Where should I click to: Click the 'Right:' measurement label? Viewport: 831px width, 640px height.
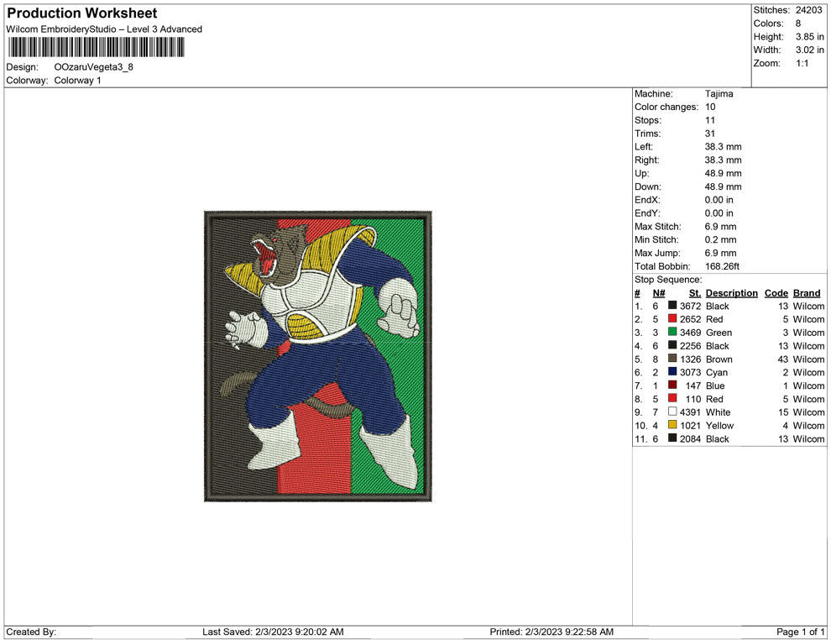646,160
